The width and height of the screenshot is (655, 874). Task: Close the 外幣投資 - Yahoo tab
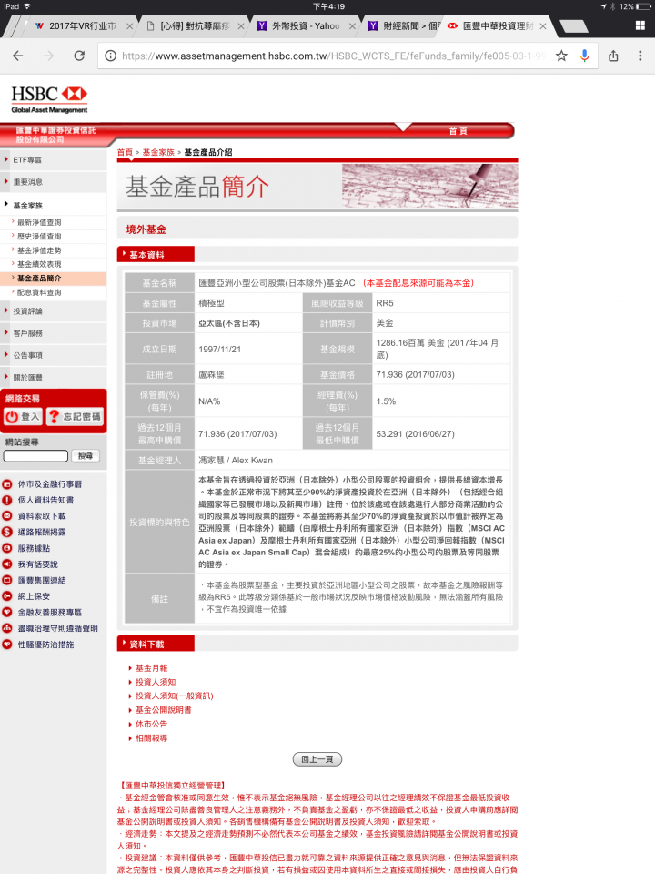(352, 26)
